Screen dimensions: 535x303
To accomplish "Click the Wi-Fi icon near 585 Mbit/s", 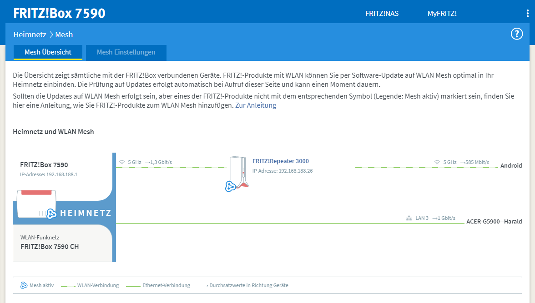I will [x=437, y=162].
